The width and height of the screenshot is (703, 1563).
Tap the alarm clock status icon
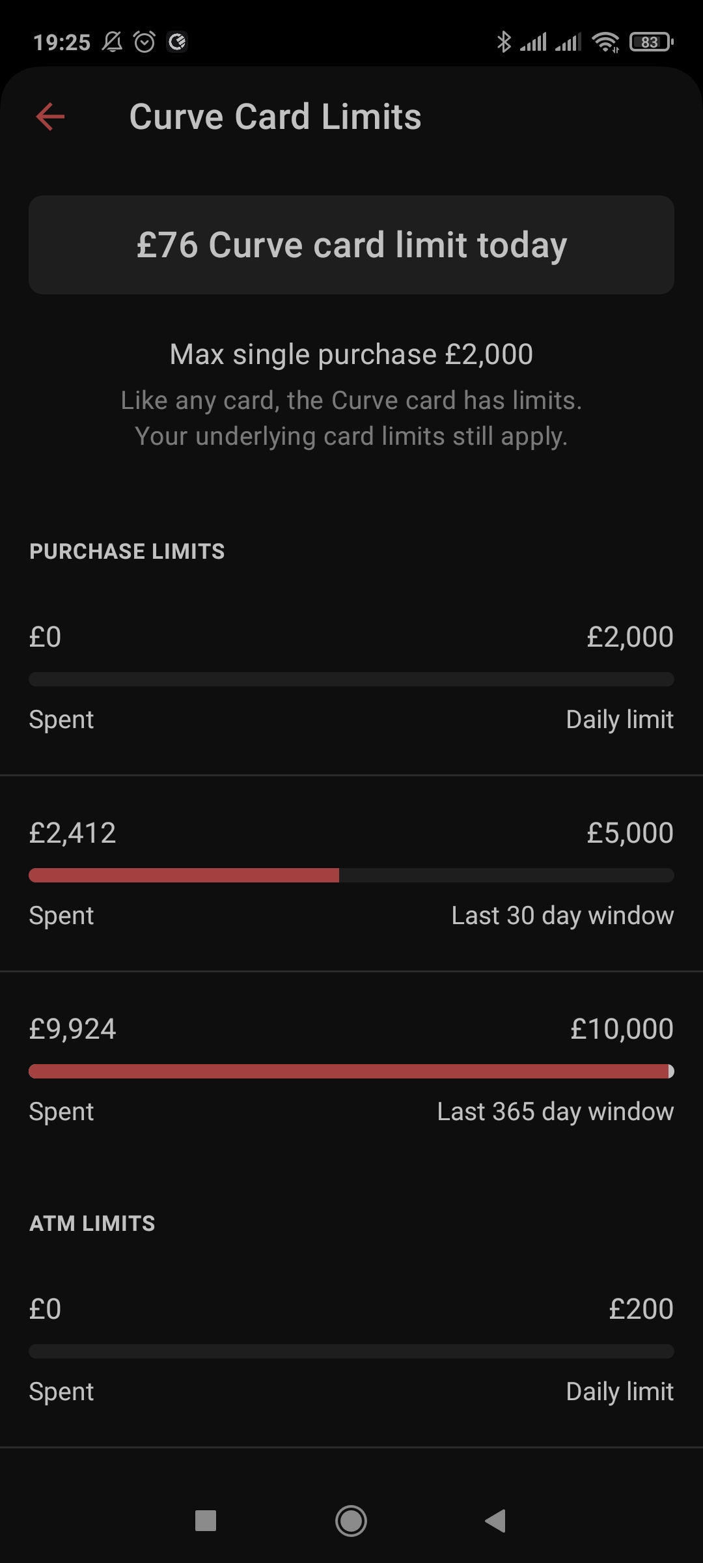tap(145, 42)
